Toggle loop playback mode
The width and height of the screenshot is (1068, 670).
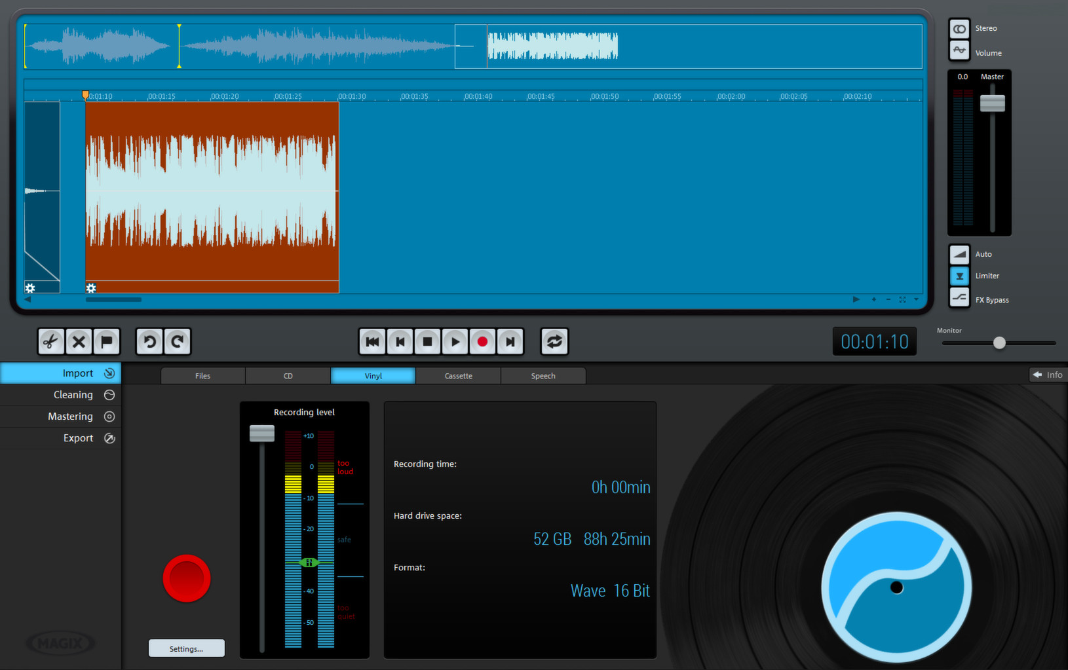pos(554,341)
